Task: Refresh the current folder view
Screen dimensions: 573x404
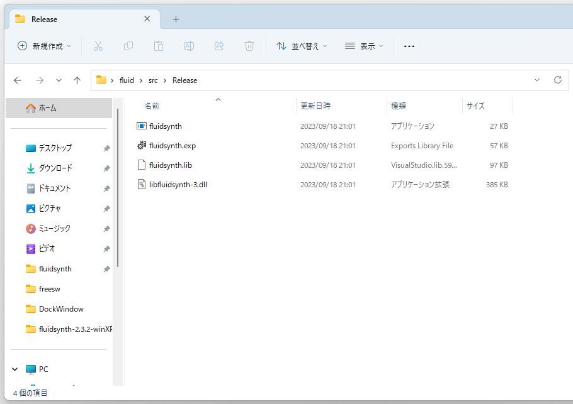Action: pyautogui.click(x=557, y=80)
